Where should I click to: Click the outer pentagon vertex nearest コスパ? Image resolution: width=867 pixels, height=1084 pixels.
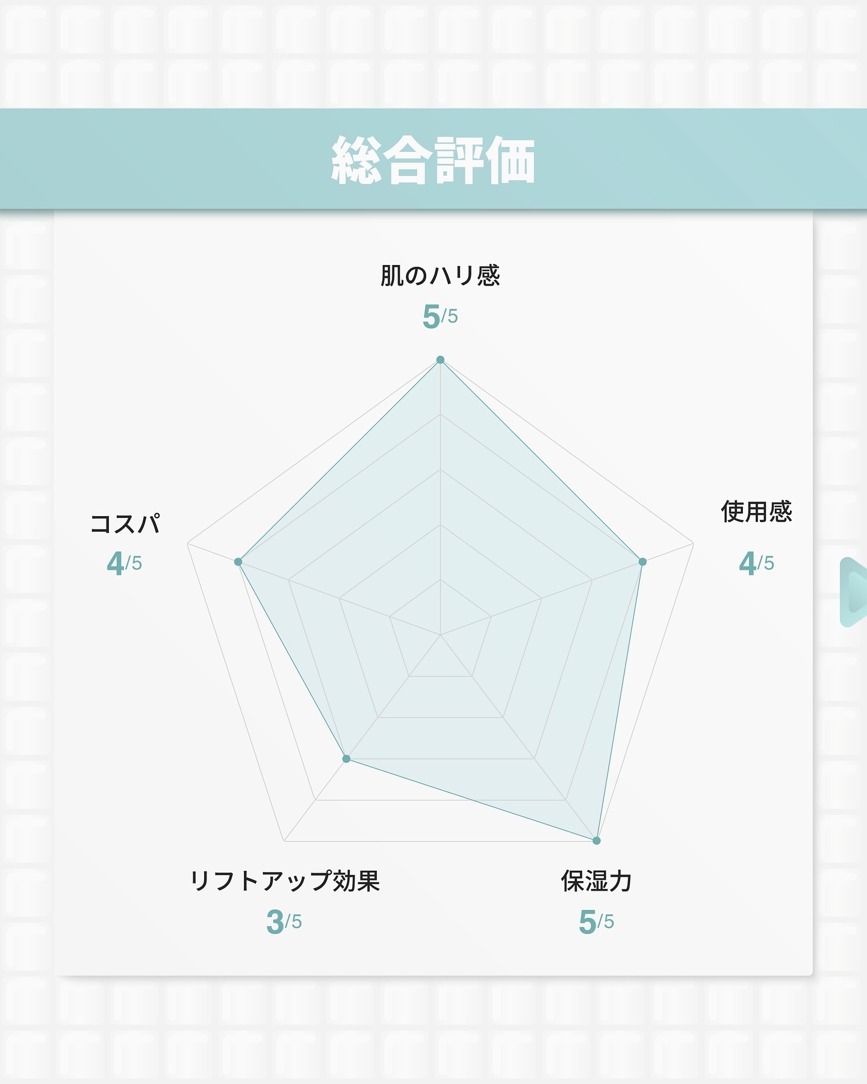[x=188, y=544]
